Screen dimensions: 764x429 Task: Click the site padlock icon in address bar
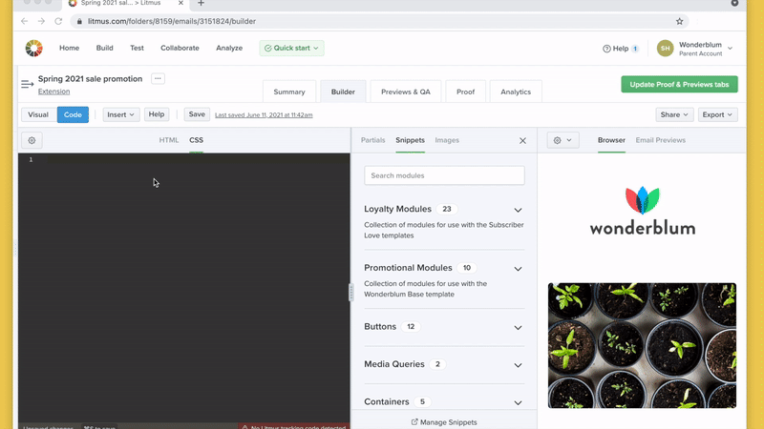click(x=79, y=21)
